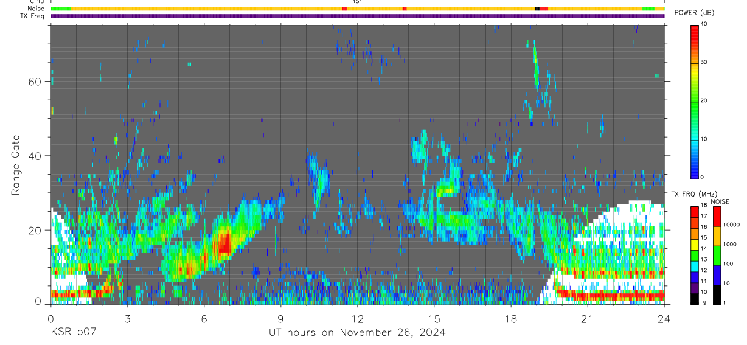Click the Noise row label at top left
This screenshot has height=345, width=747.
(36, 9)
